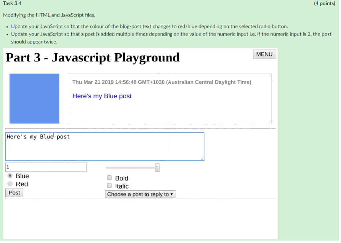Click the slider handle

pos(156,167)
